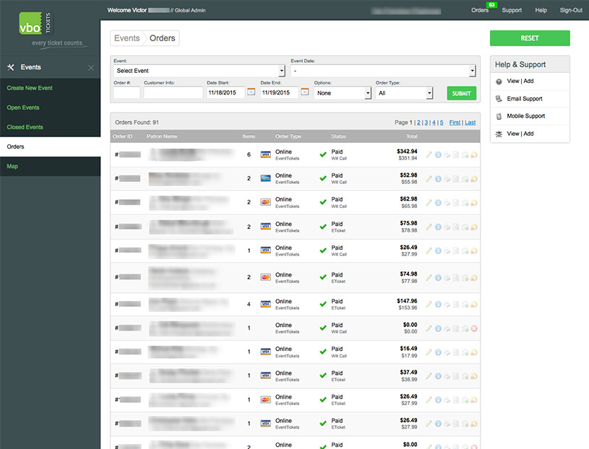The width and height of the screenshot is (589, 449).
Task: Click the Events breadcrumb
Action: (127, 38)
